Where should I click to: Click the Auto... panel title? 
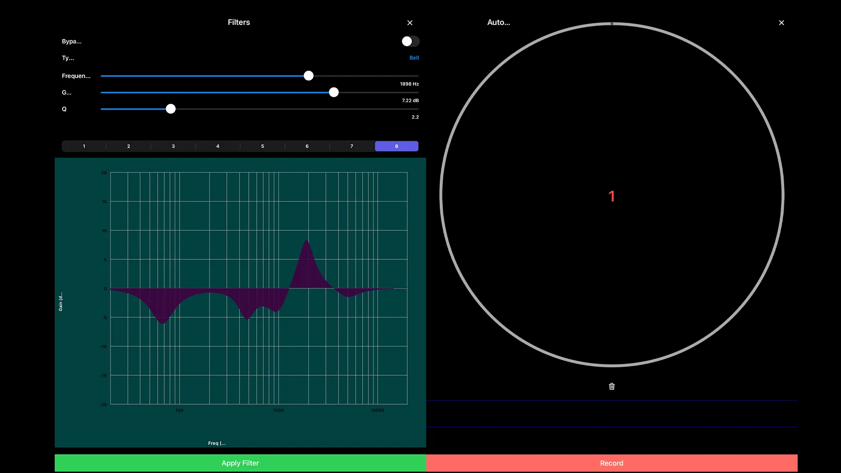click(x=499, y=22)
